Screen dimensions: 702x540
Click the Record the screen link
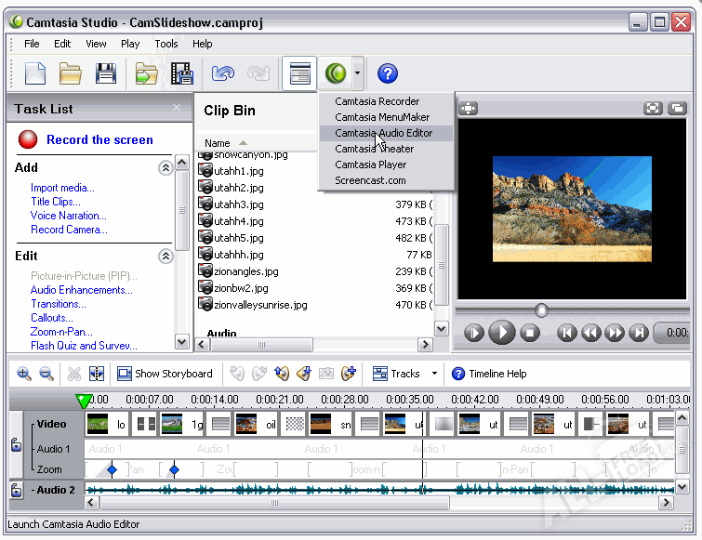[99, 139]
